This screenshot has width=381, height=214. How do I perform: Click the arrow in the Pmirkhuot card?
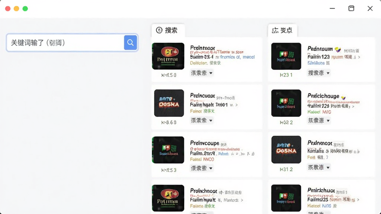[358, 200]
